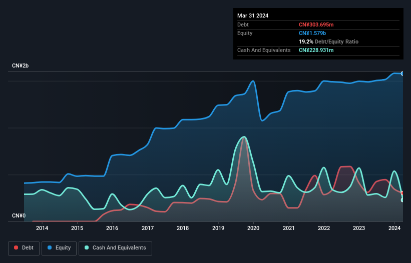Click the 2024 x-axis year label

coord(394,228)
